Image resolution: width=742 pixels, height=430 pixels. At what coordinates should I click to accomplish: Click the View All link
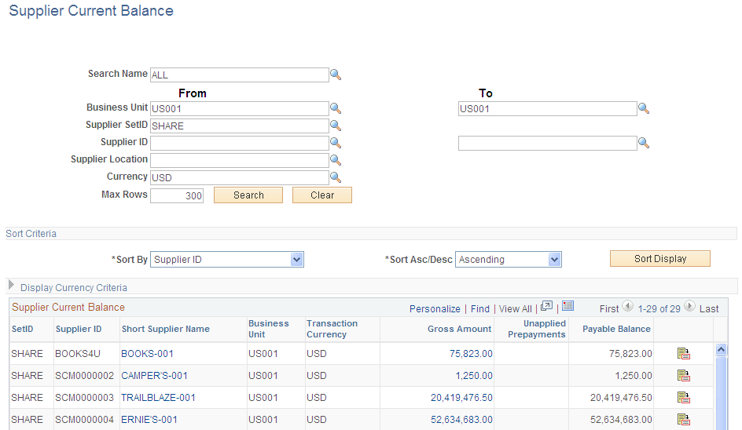click(x=516, y=308)
